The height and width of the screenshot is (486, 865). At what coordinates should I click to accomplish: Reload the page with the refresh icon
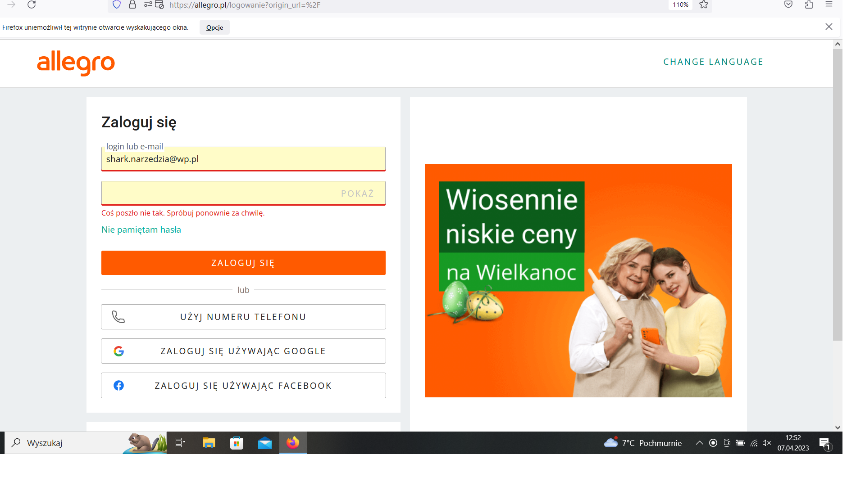[x=32, y=5]
